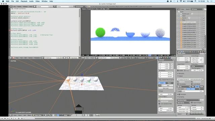The width and height of the screenshot is (215, 121).
Task: Open the VLC Video menu
Action: [37, 1]
